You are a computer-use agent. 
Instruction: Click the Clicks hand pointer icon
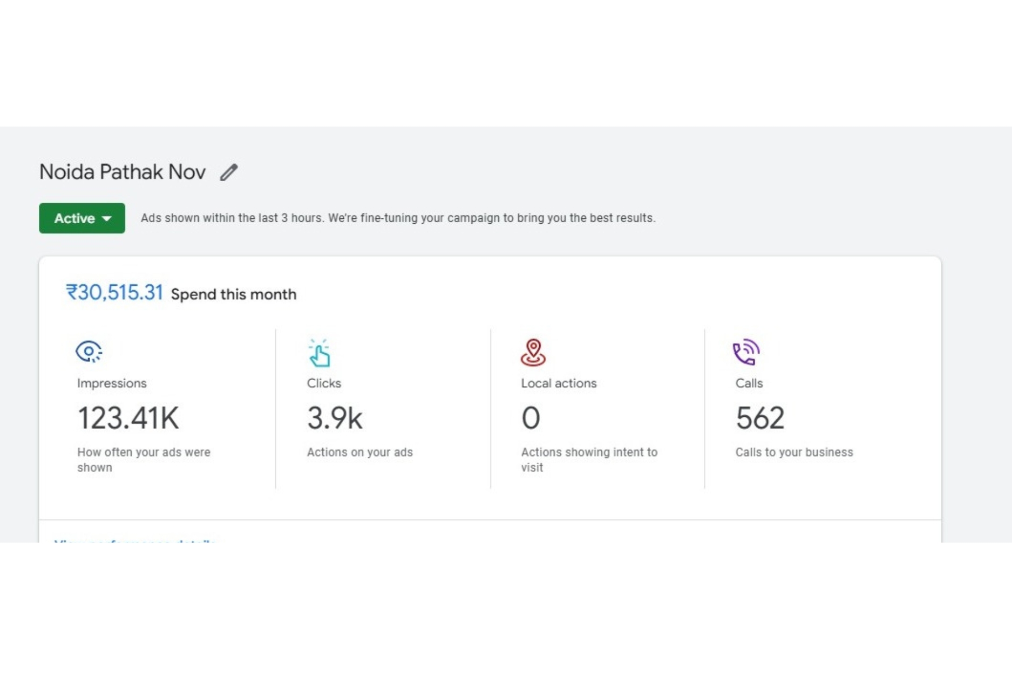click(x=319, y=353)
